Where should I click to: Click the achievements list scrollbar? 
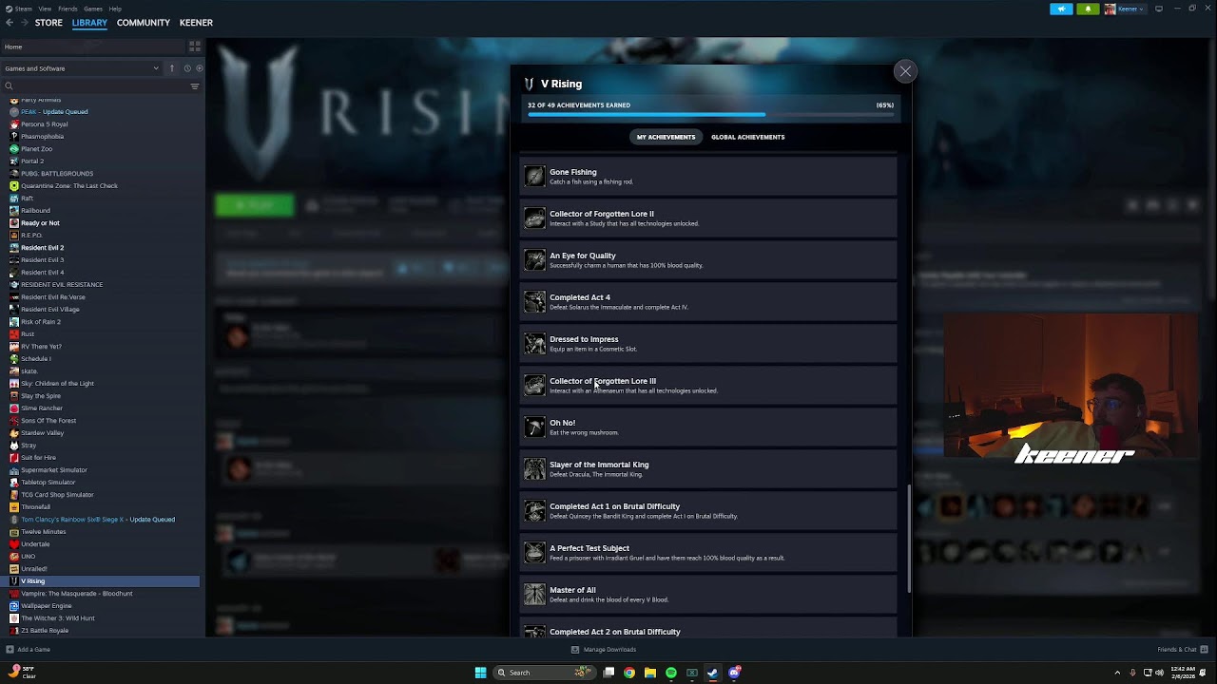point(908,539)
